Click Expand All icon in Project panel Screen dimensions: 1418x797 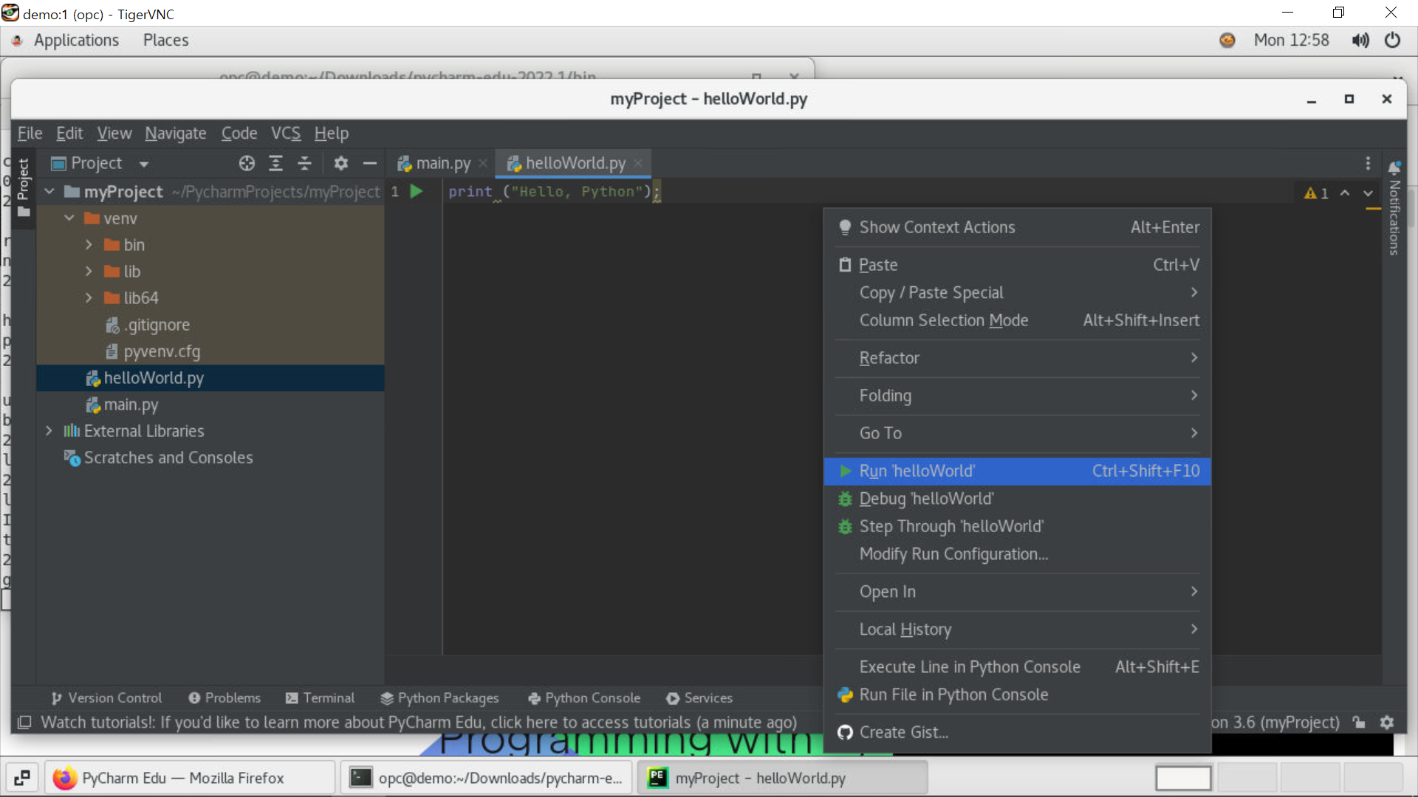pyautogui.click(x=275, y=163)
